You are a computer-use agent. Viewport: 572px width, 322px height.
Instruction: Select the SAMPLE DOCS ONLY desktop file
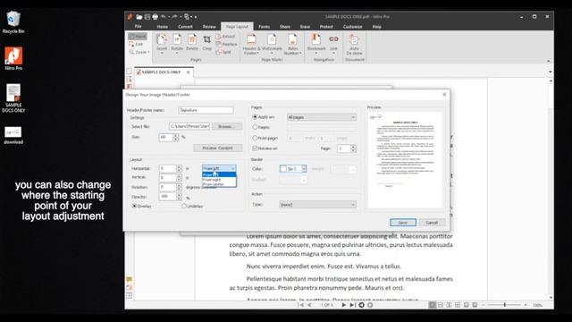(13, 97)
